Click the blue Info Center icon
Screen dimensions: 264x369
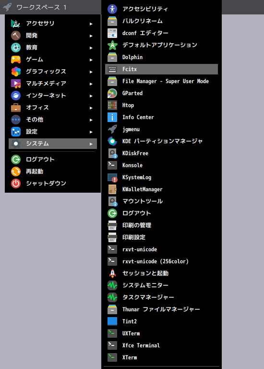coord(112,117)
